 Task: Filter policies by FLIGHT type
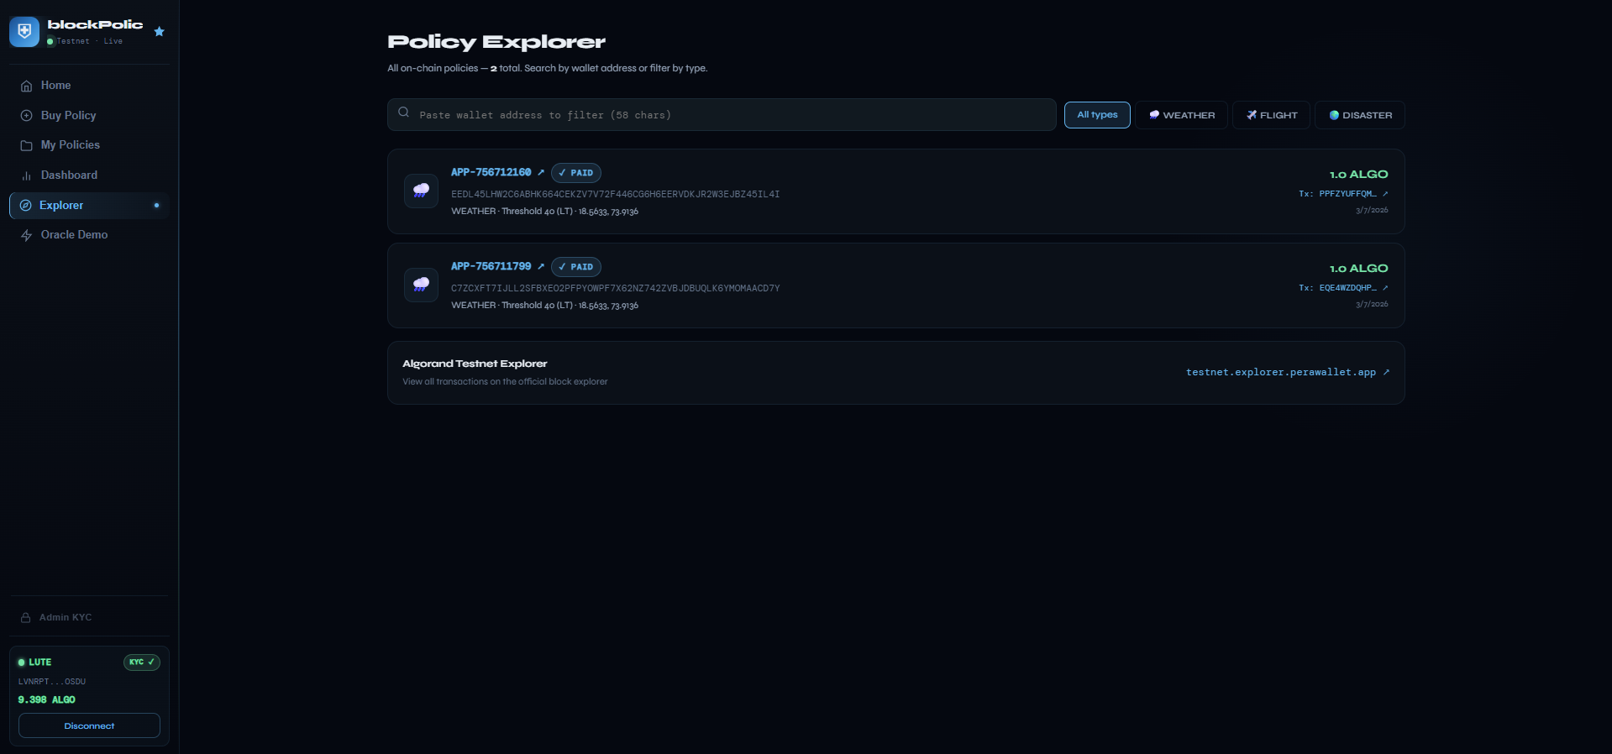pyautogui.click(x=1271, y=115)
